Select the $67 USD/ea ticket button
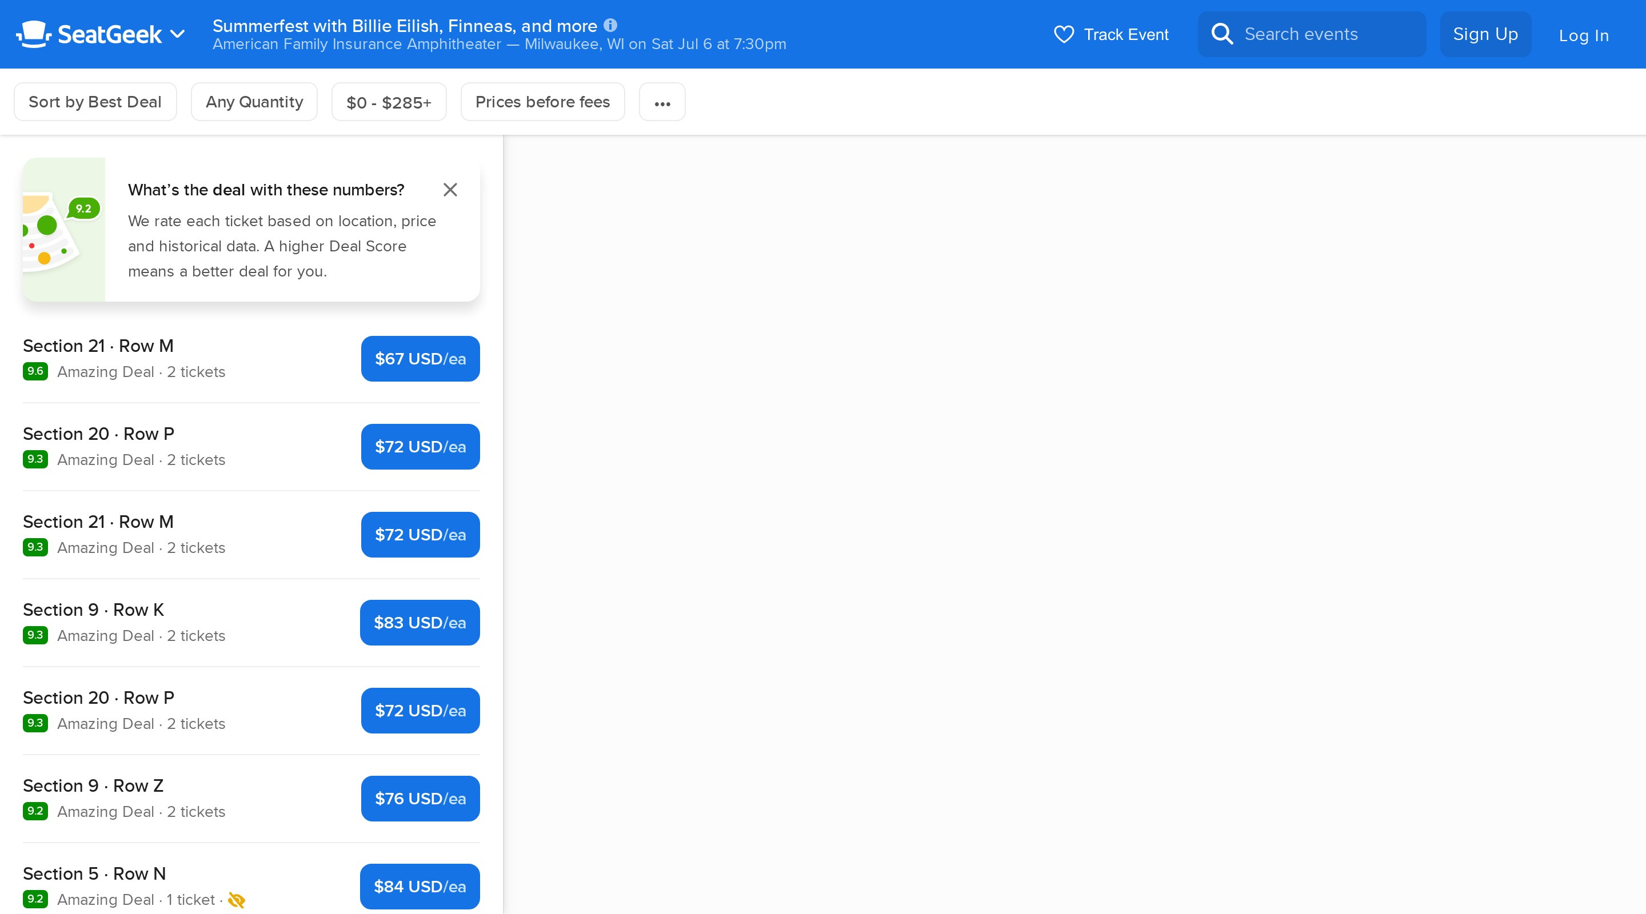 (420, 359)
